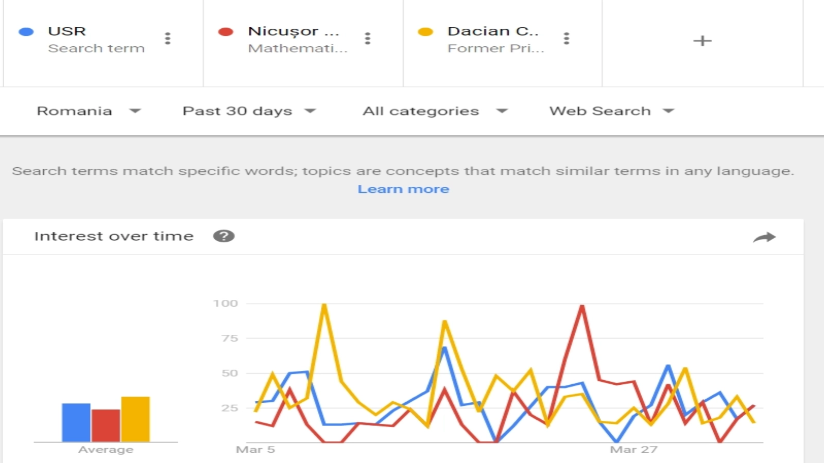The width and height of the screenshot is (824, 463).
Task: Click the red Nicușor color dot
Action: pyautogui.click(x=226, y=32)
